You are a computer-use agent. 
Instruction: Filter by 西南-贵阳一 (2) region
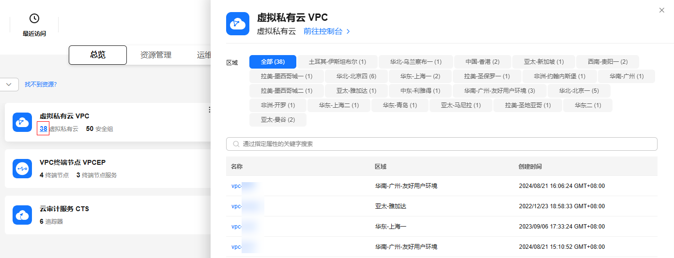tap(608, 62)
